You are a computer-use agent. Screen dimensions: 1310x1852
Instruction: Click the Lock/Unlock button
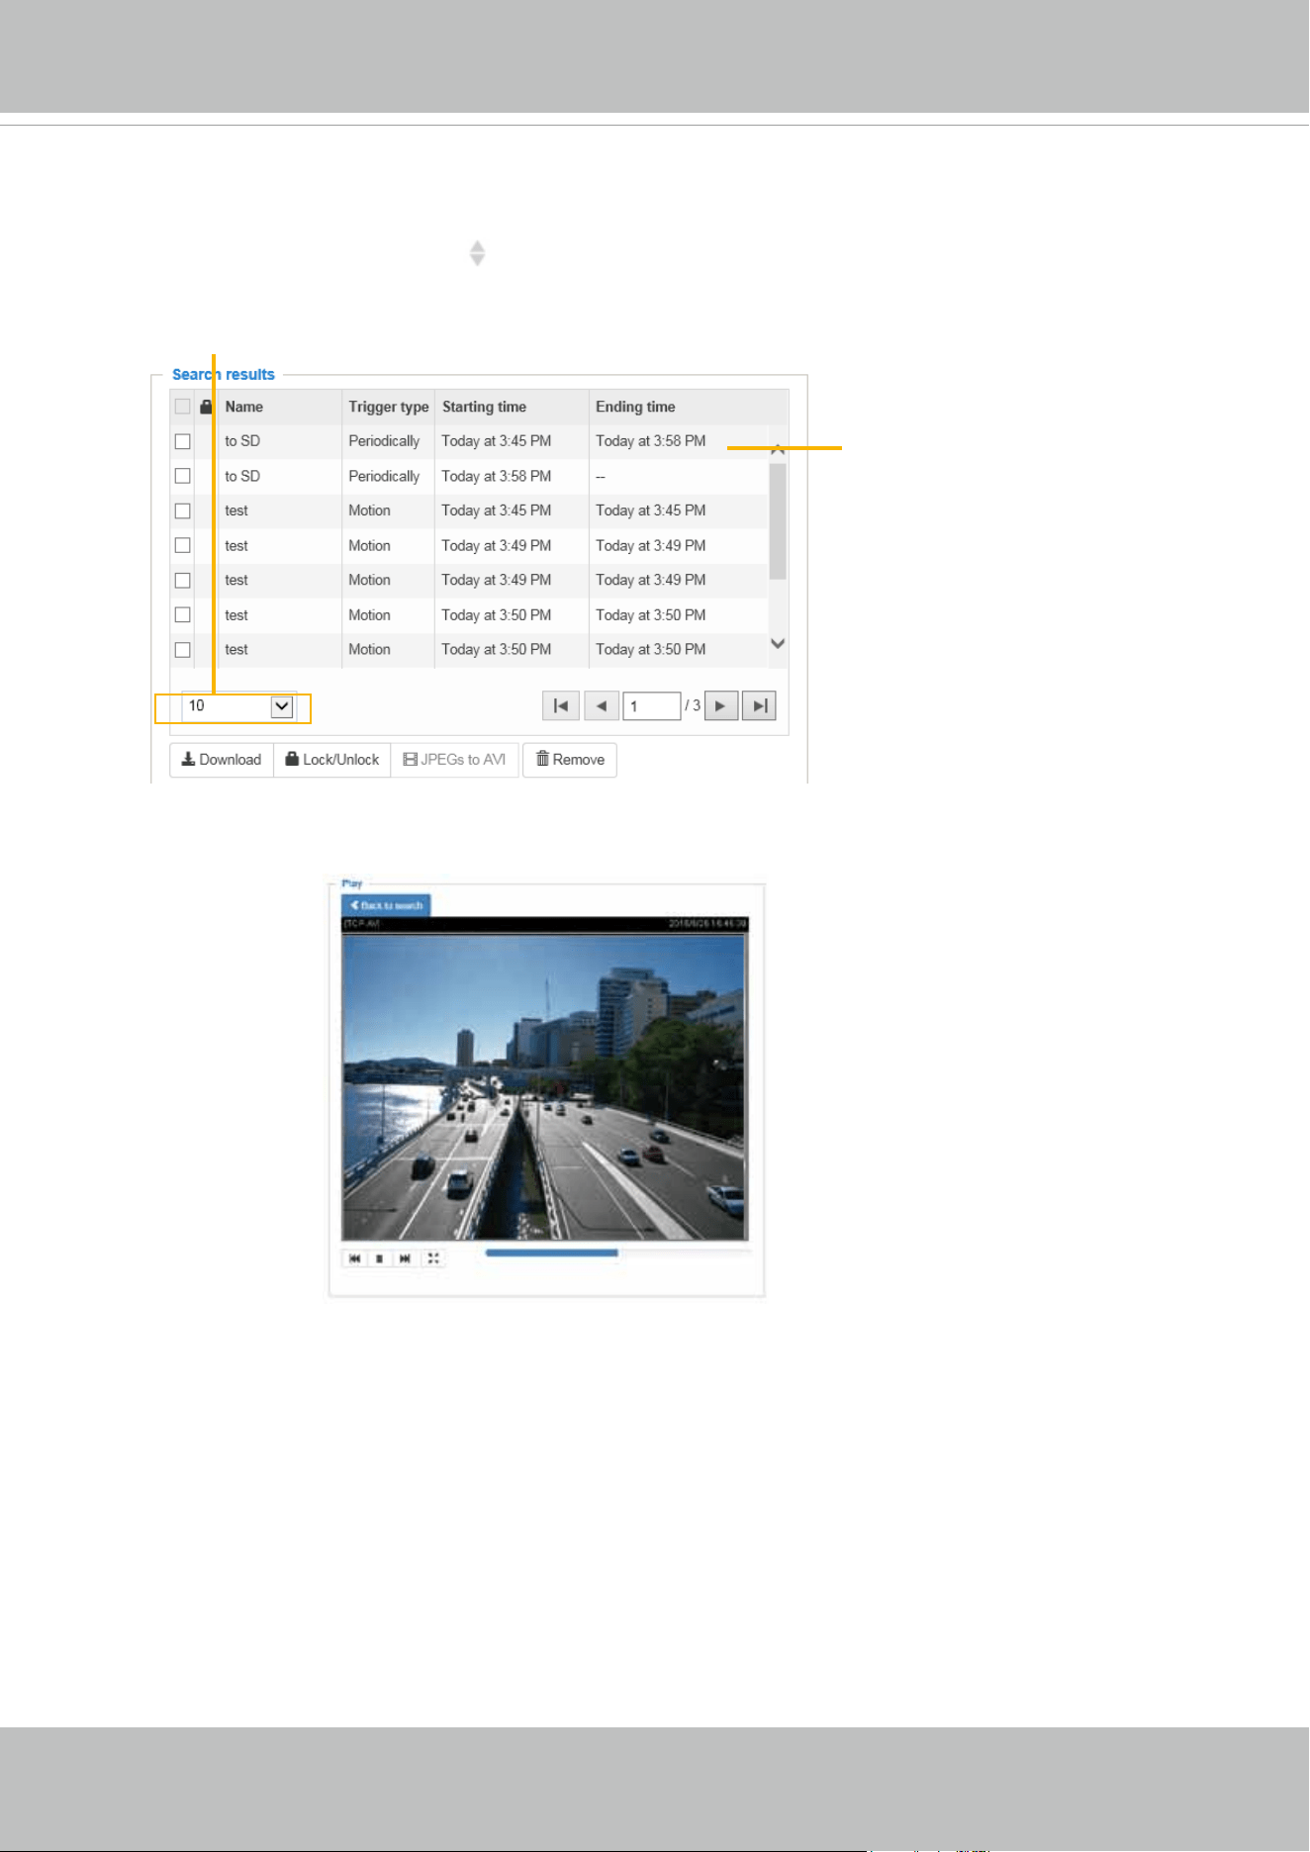point(332,760)
